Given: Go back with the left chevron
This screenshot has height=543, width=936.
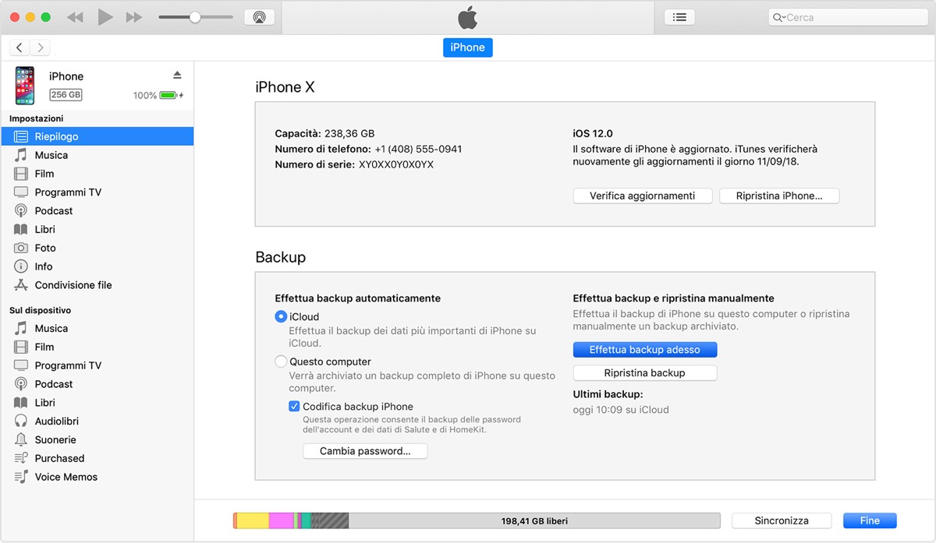Looking at the screenshot, I should coord(19,48).
